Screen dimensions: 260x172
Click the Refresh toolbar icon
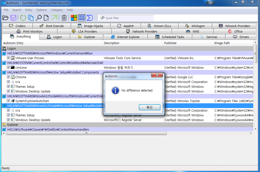pyautogui.click(x=23, y=18)
